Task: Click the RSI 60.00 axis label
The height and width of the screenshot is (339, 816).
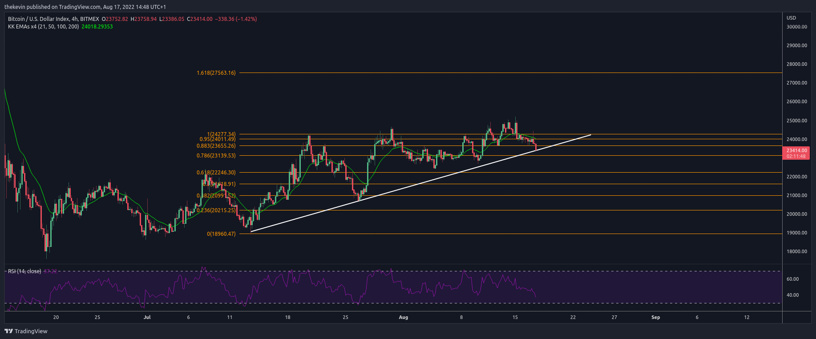Action: pos(792,279)
